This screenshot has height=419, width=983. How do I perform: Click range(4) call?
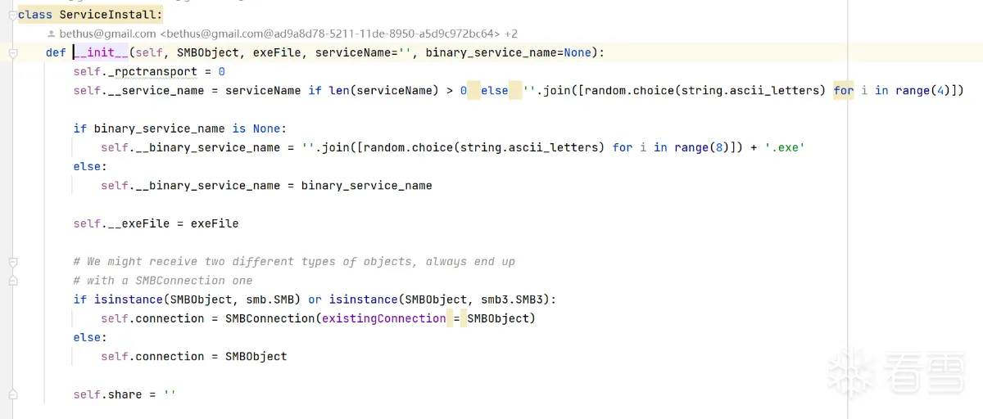(x=922, y=90)
